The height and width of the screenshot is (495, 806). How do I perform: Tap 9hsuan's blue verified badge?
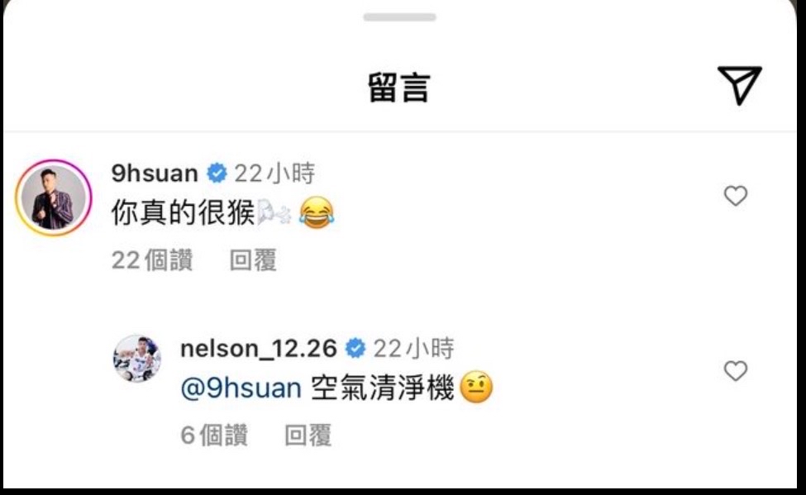pyautogui.click(x=217, y=174)
